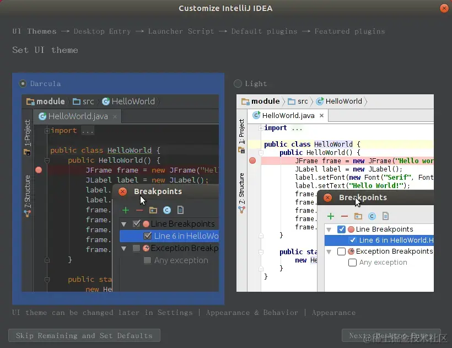Click Structure tool window icon in Light sidebar

(x=241, y=210)
